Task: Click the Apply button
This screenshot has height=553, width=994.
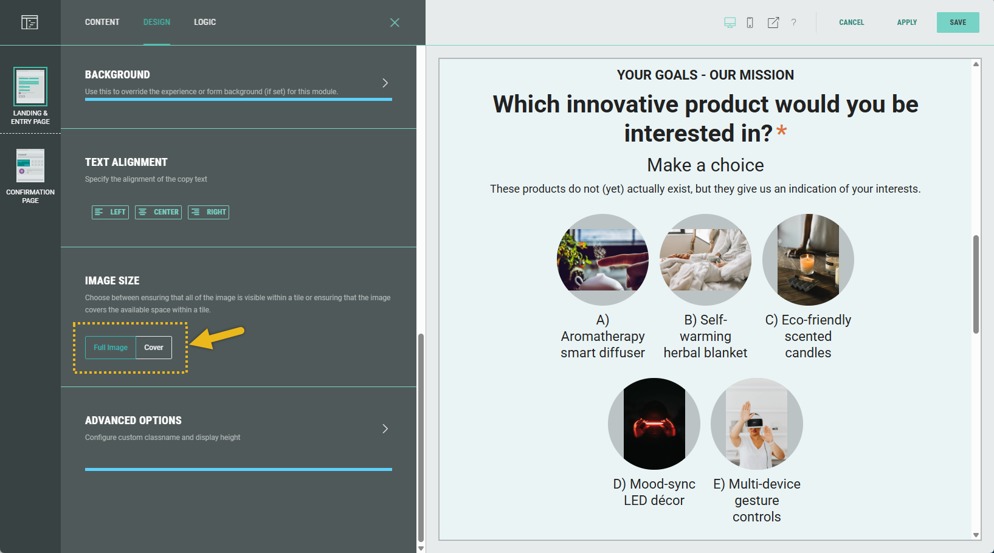Action: 906,22
